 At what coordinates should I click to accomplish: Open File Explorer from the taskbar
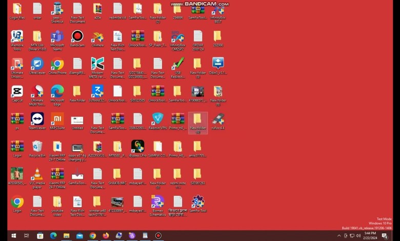(67, 236)
